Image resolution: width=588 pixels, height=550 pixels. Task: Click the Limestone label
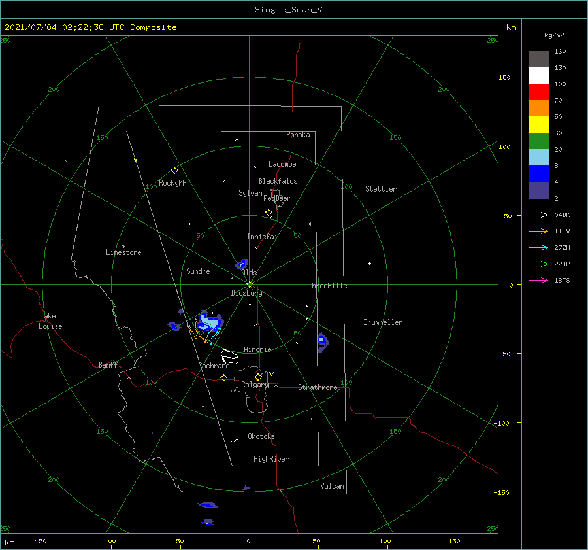[123, 252]
